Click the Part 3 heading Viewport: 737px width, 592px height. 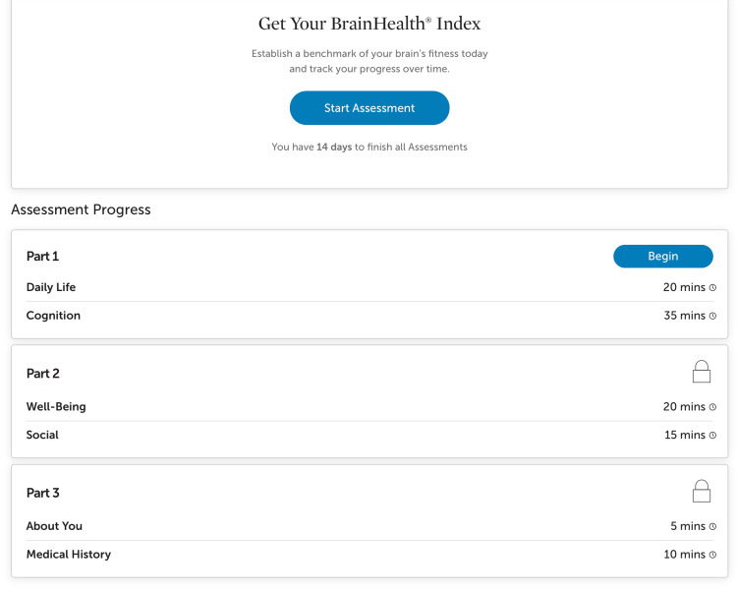click(x=43, y=493)
